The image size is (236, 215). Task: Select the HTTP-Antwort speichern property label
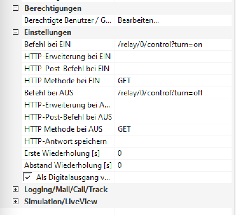click(x=66, y=141)
